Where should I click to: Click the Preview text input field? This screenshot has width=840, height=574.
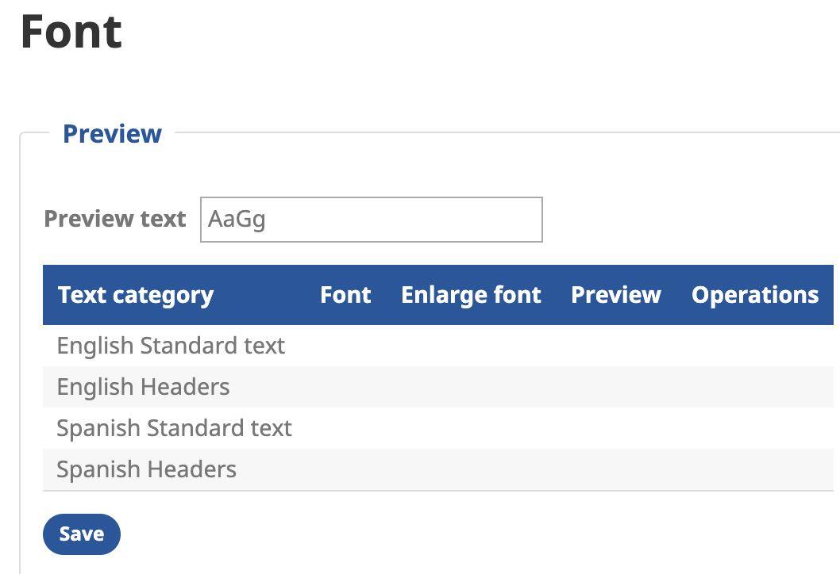[371, 220]
